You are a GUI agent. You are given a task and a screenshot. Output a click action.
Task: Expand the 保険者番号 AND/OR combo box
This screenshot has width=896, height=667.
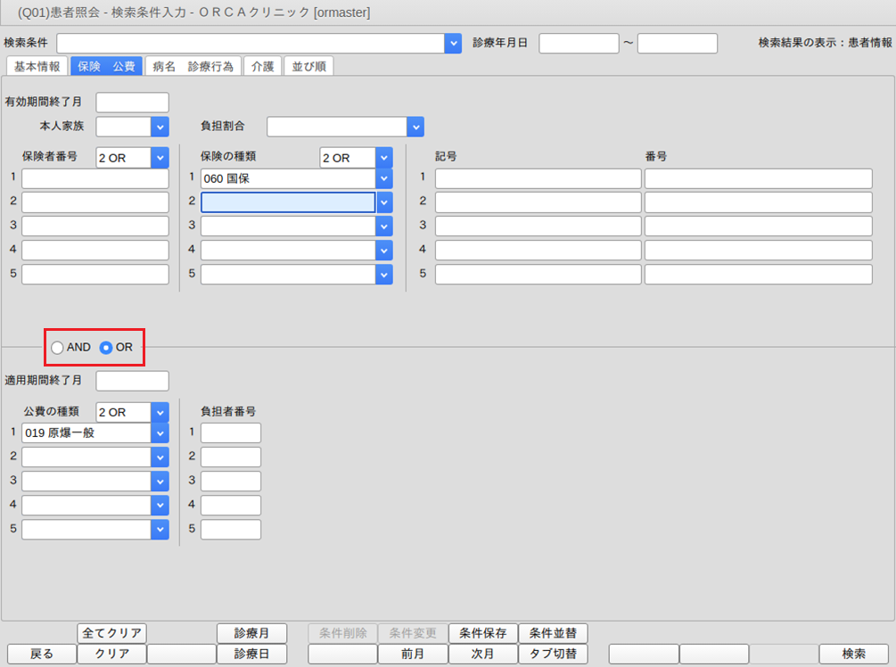coord(160,158)
